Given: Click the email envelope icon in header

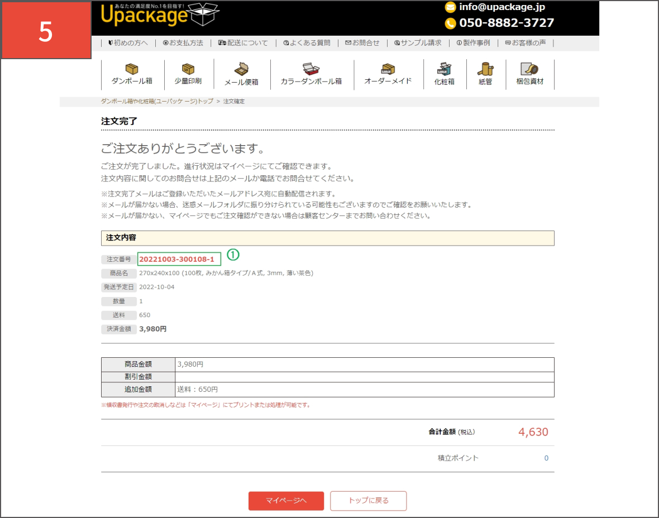Looking at the screenshot, I should 450,7.
